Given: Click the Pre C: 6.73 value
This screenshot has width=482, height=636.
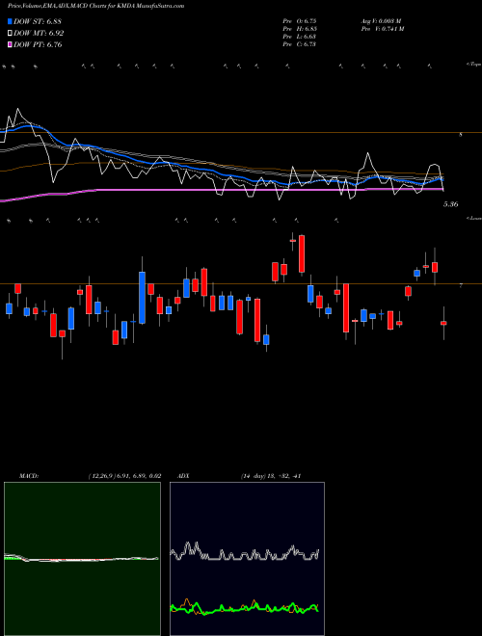Looking at the screenshot, I should tap(300, 44).
